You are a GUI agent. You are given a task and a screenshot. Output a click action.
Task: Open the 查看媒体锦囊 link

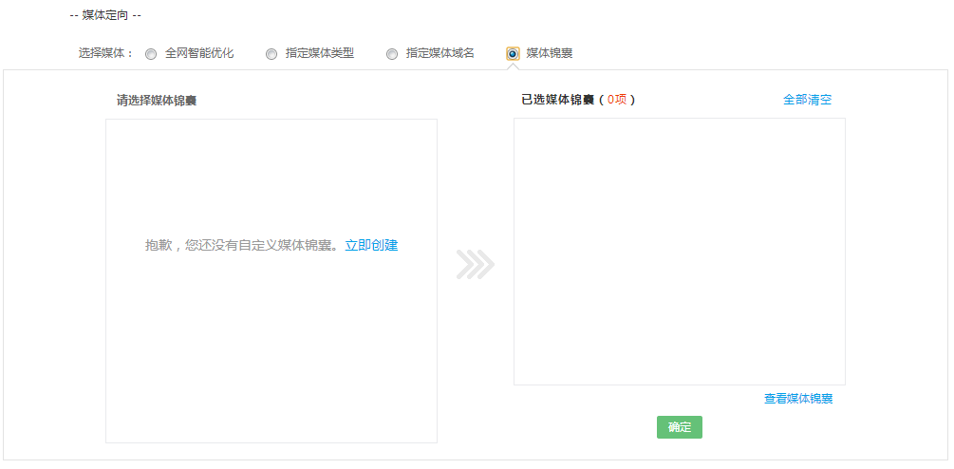pos(798,399)
